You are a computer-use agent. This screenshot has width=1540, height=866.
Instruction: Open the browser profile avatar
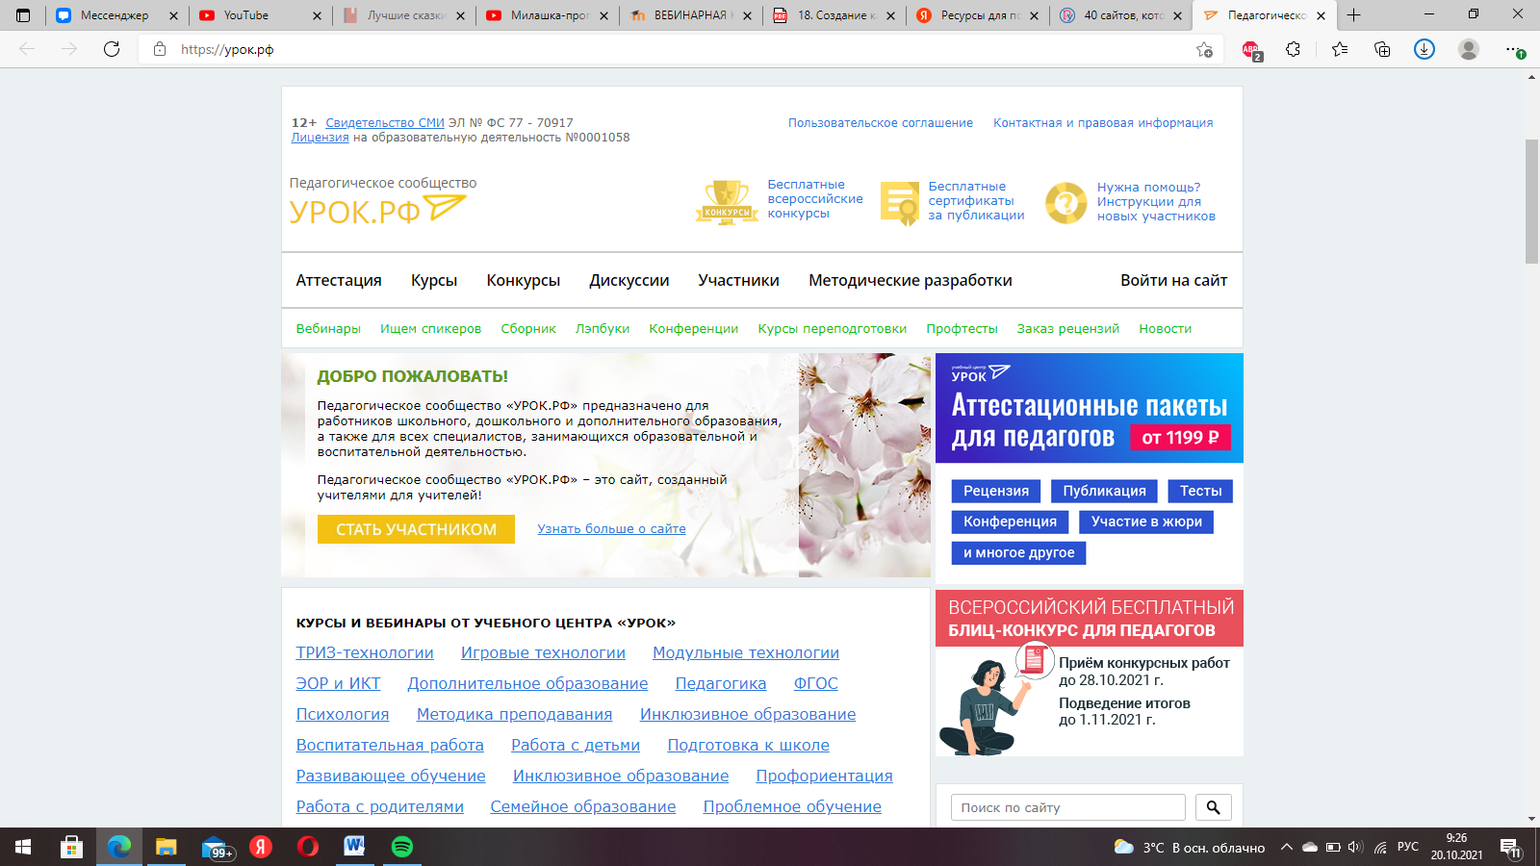[1469, 49]
